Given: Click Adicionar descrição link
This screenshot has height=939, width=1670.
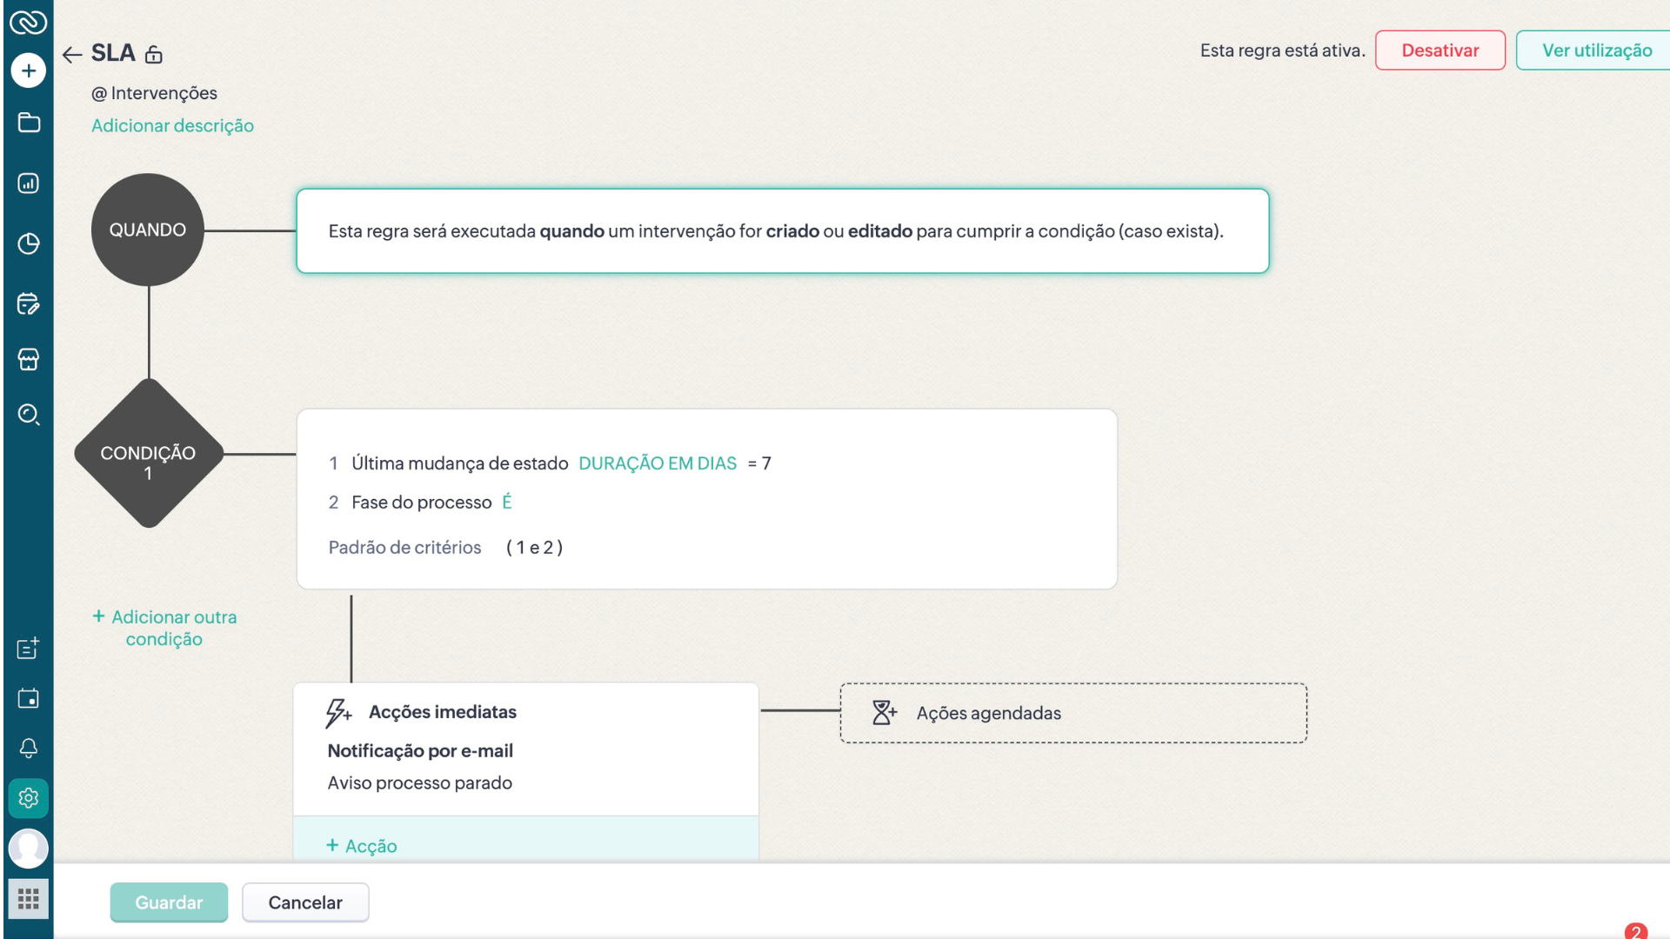Looking at the screenshot, I should click(x=172, y=125).
